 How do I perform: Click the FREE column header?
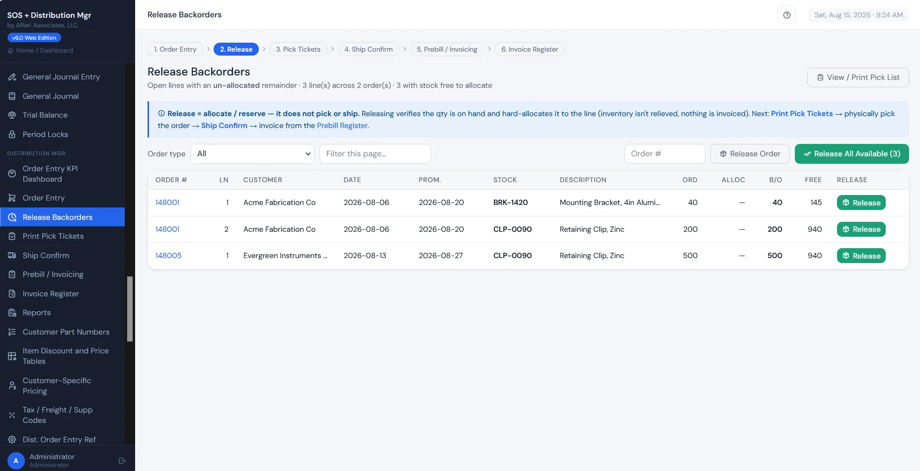tap(813, 180)
